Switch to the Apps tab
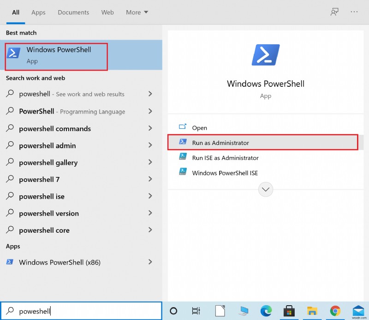Image resolution: width=369 pixels, height=320 pixels. point(38,12)
